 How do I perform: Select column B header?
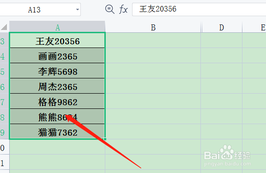(153, 27)
